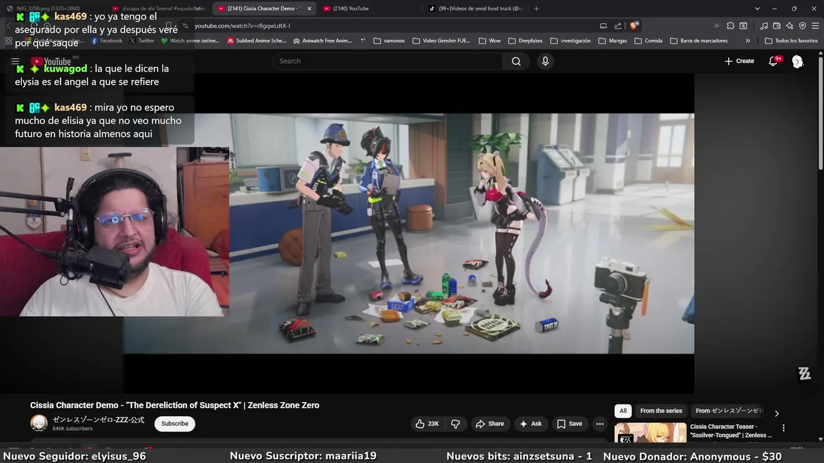The image size is (824, 463).
Task: Open Barra de marcadores folder
Action: coord(698,41)
